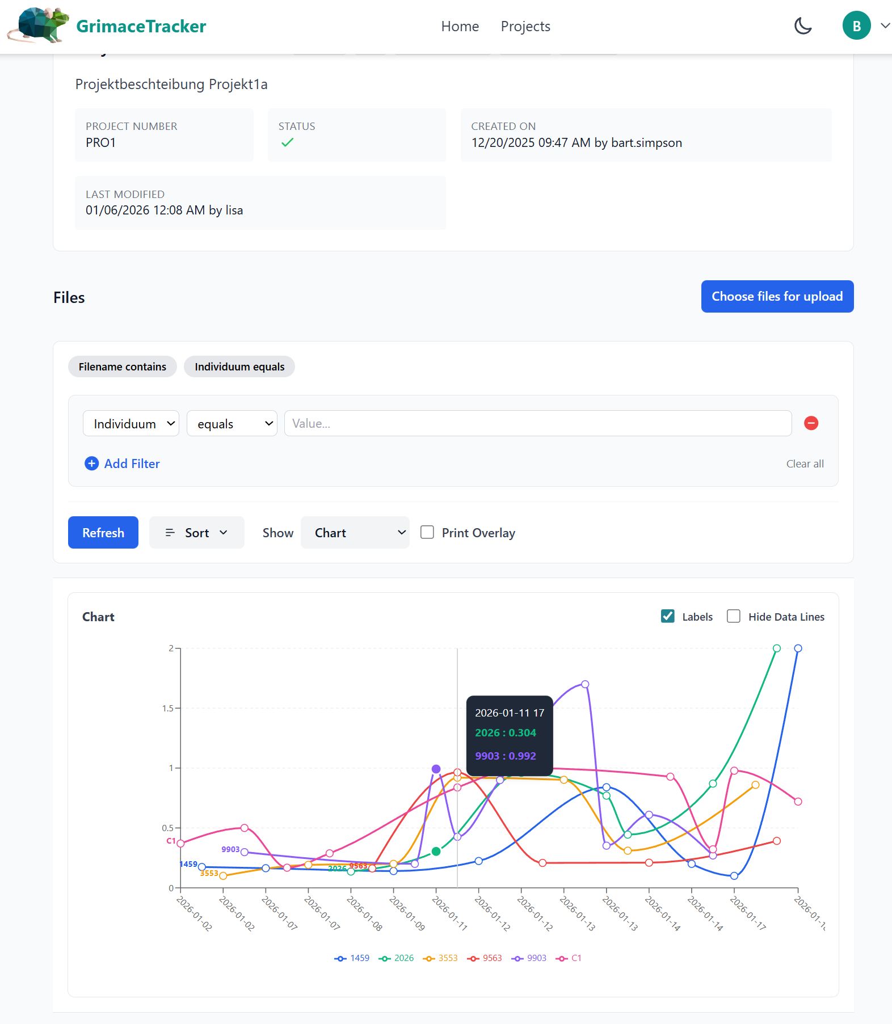Toggle series 1459 in chart legend
This screenshot has width=892, height=1024.
352,958
